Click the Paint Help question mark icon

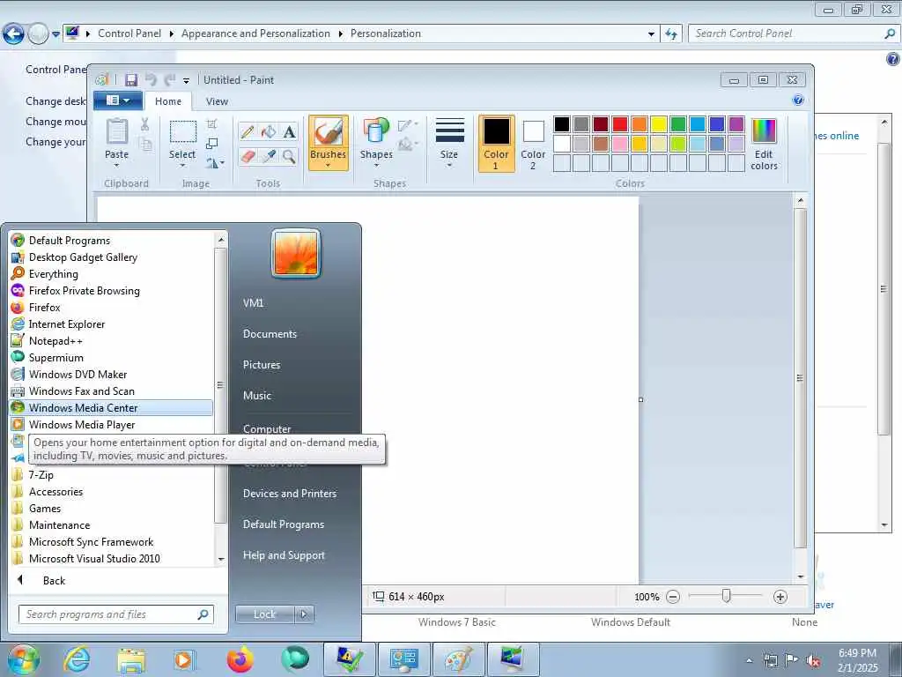(x=798, y=100)
